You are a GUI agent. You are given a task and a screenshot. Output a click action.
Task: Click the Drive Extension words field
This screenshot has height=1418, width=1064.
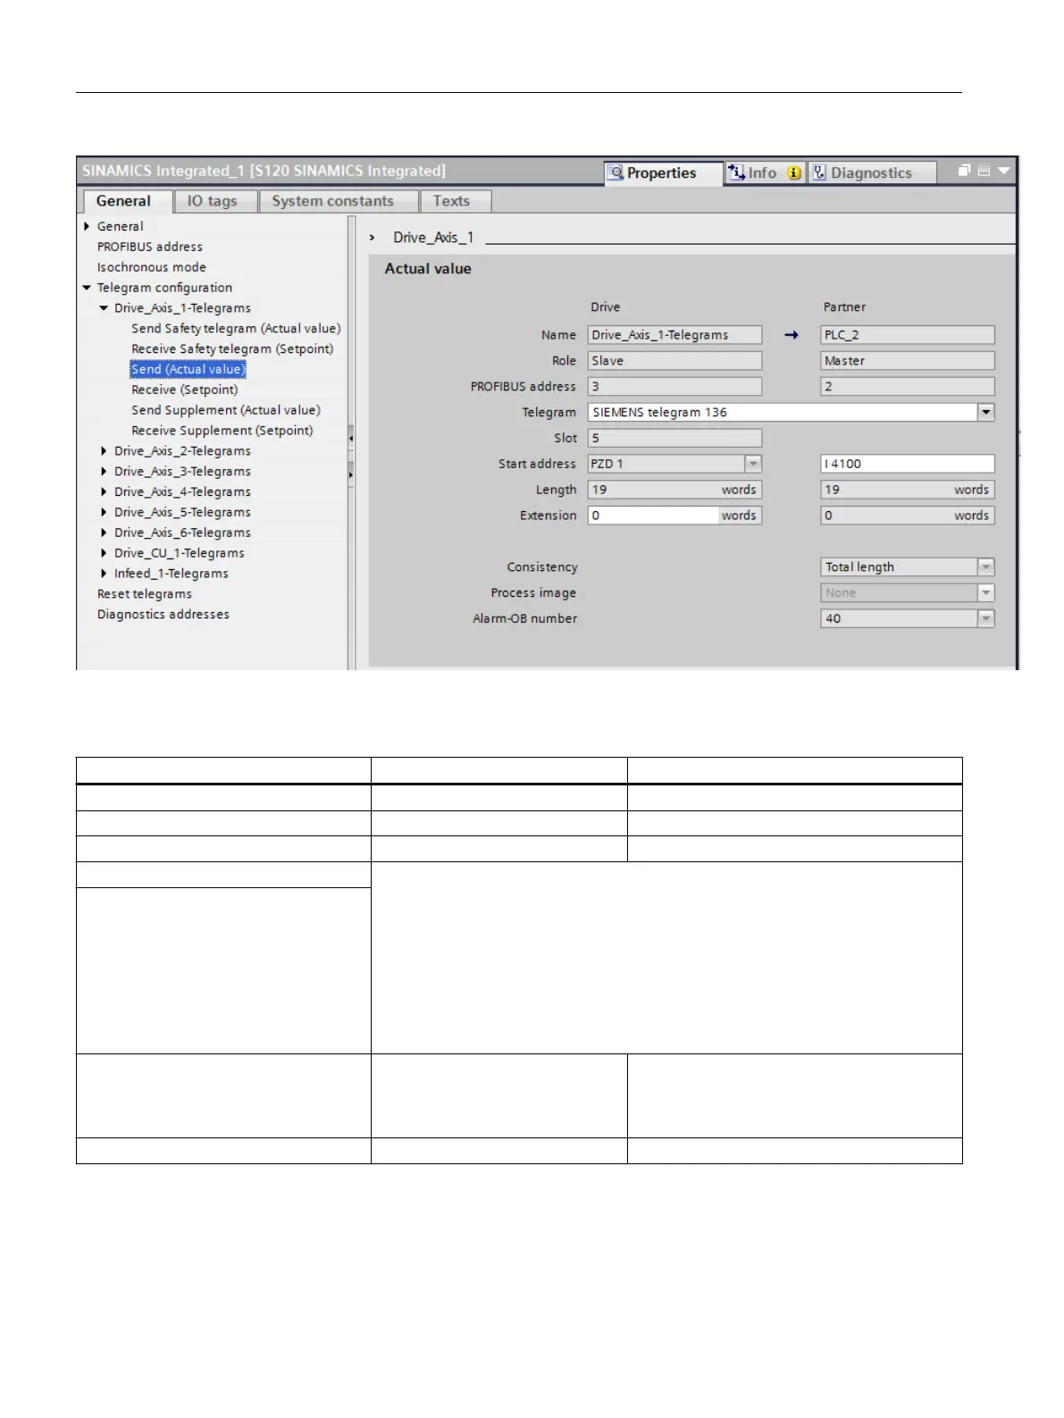[x=674, y=516]
